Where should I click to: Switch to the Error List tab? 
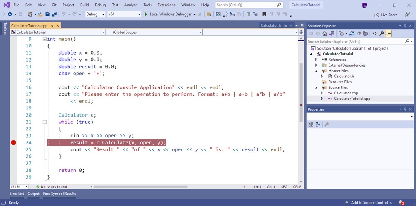pos(17,194)
